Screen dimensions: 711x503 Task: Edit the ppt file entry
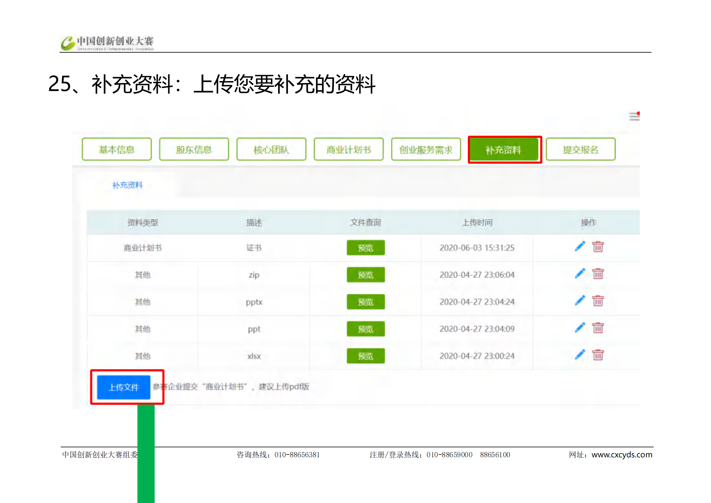tap(580, 328)
